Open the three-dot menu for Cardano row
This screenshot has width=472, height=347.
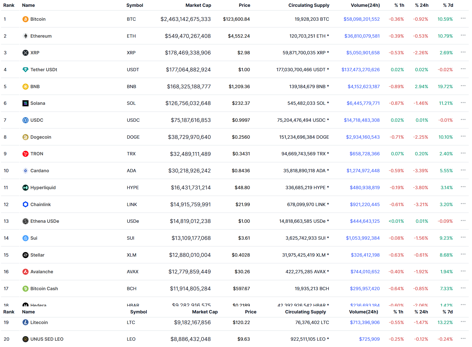tap(463, 170)
